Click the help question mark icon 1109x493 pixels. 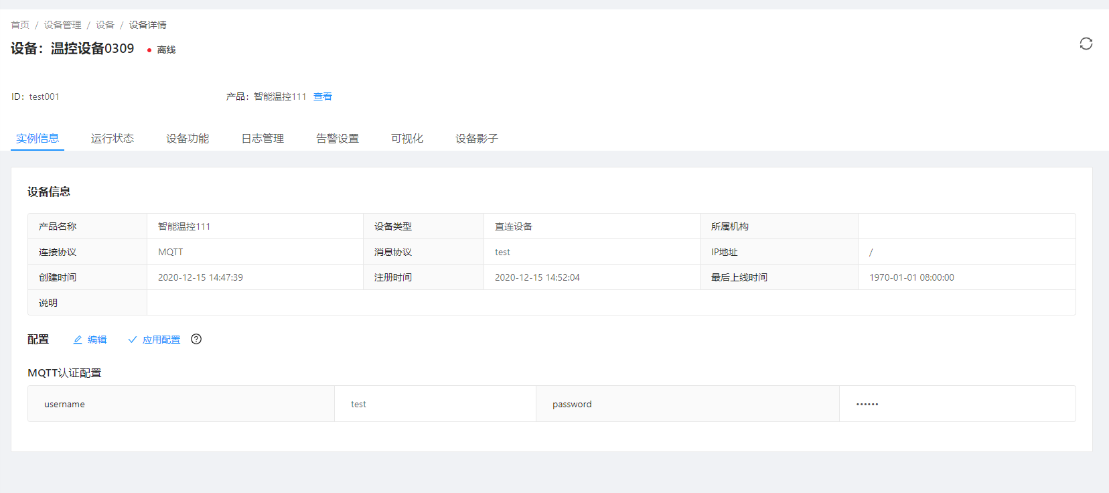click(x=196, y=339)
